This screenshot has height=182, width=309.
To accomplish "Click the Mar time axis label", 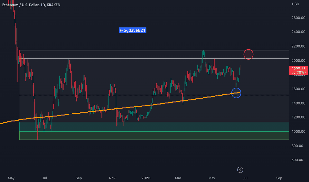I will pyautogui.click(x=178, y=178).
